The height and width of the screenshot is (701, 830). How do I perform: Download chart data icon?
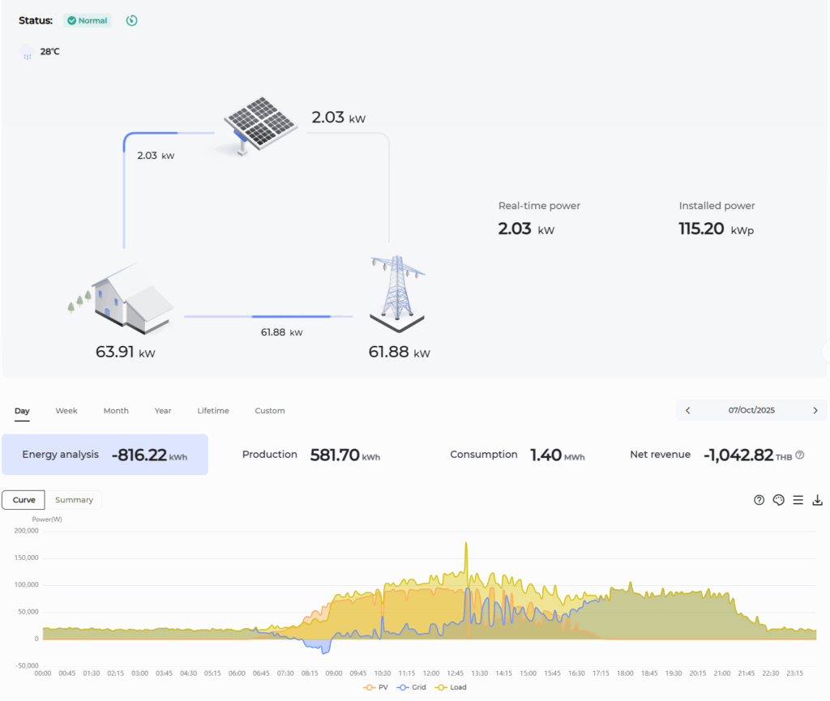(x=817, y=500)
